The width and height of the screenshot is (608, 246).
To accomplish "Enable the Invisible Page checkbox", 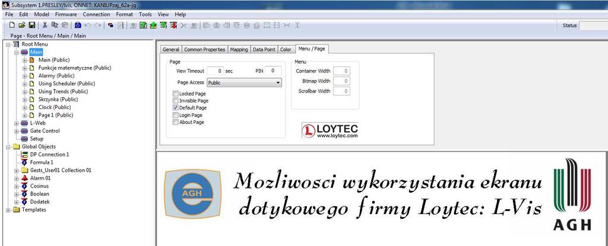I will click(176, 100).
